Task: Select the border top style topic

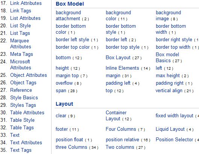Action: [x=123, y=47]
